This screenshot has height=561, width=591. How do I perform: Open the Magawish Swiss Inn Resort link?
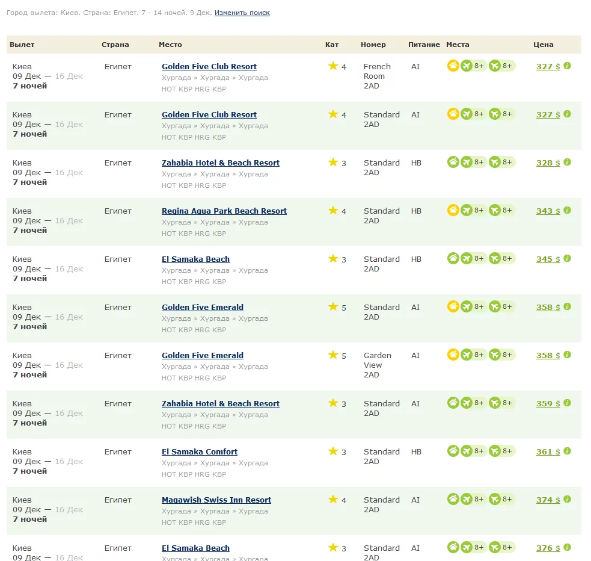tap(216, 500)
